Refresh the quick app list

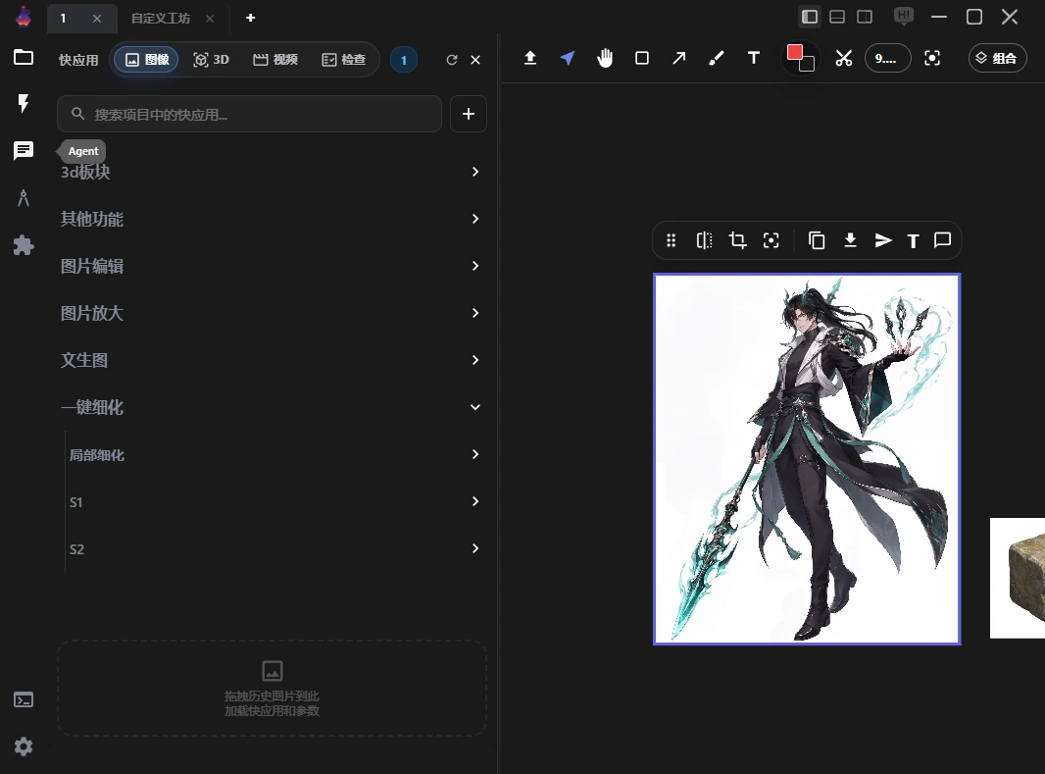452,60
